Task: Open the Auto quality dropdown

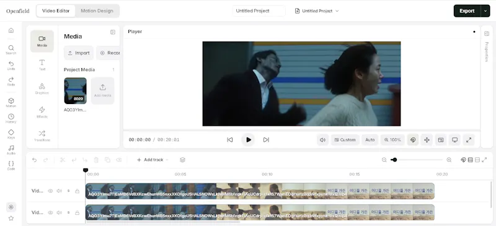Action: [370, 140]
